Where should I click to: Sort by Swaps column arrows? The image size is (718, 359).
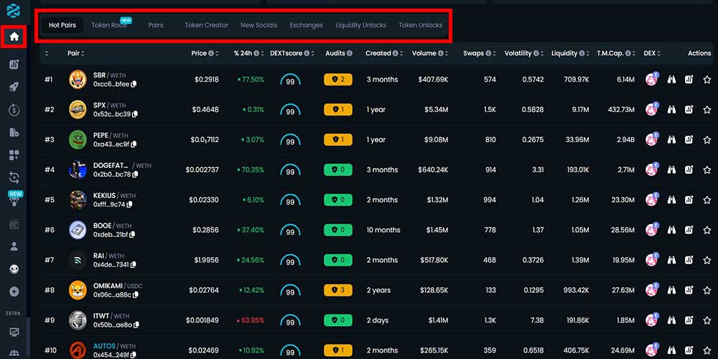(495, 54)
